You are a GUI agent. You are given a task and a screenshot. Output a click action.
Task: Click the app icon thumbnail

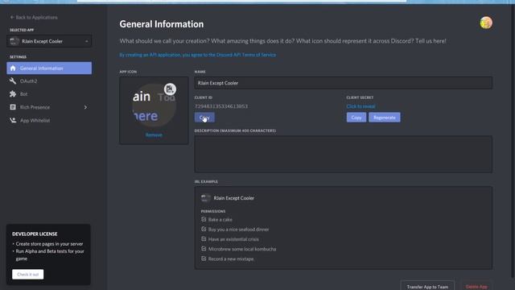coord(154,106)
